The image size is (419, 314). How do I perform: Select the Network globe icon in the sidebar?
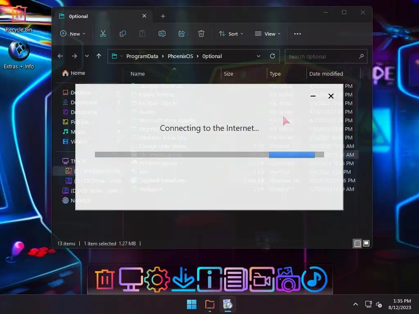tap(65, 200)
